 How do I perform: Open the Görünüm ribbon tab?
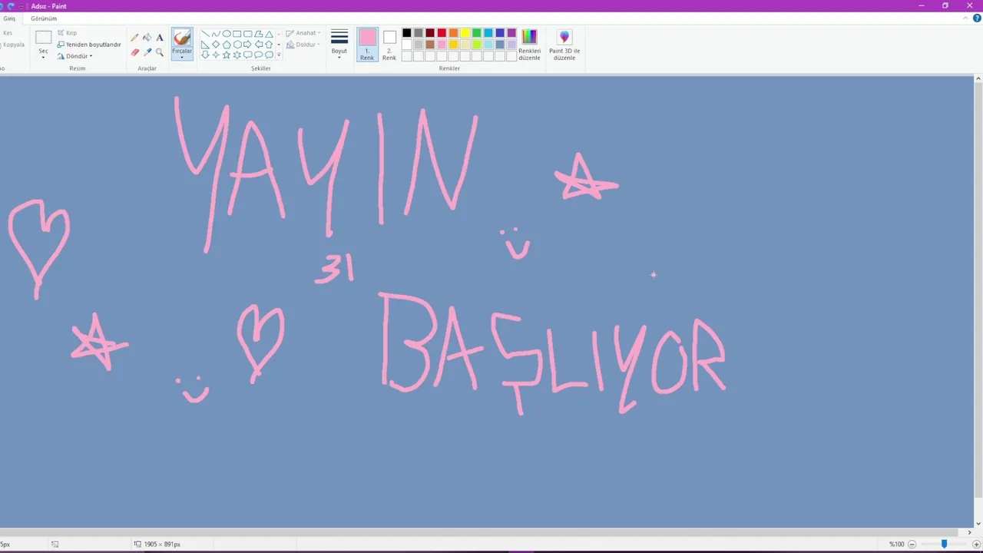pyautogui.click(x=44, y=18)
